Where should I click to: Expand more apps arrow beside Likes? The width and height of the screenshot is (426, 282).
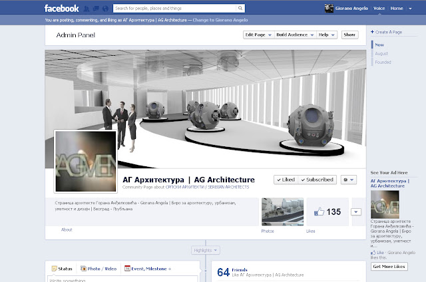356,211
